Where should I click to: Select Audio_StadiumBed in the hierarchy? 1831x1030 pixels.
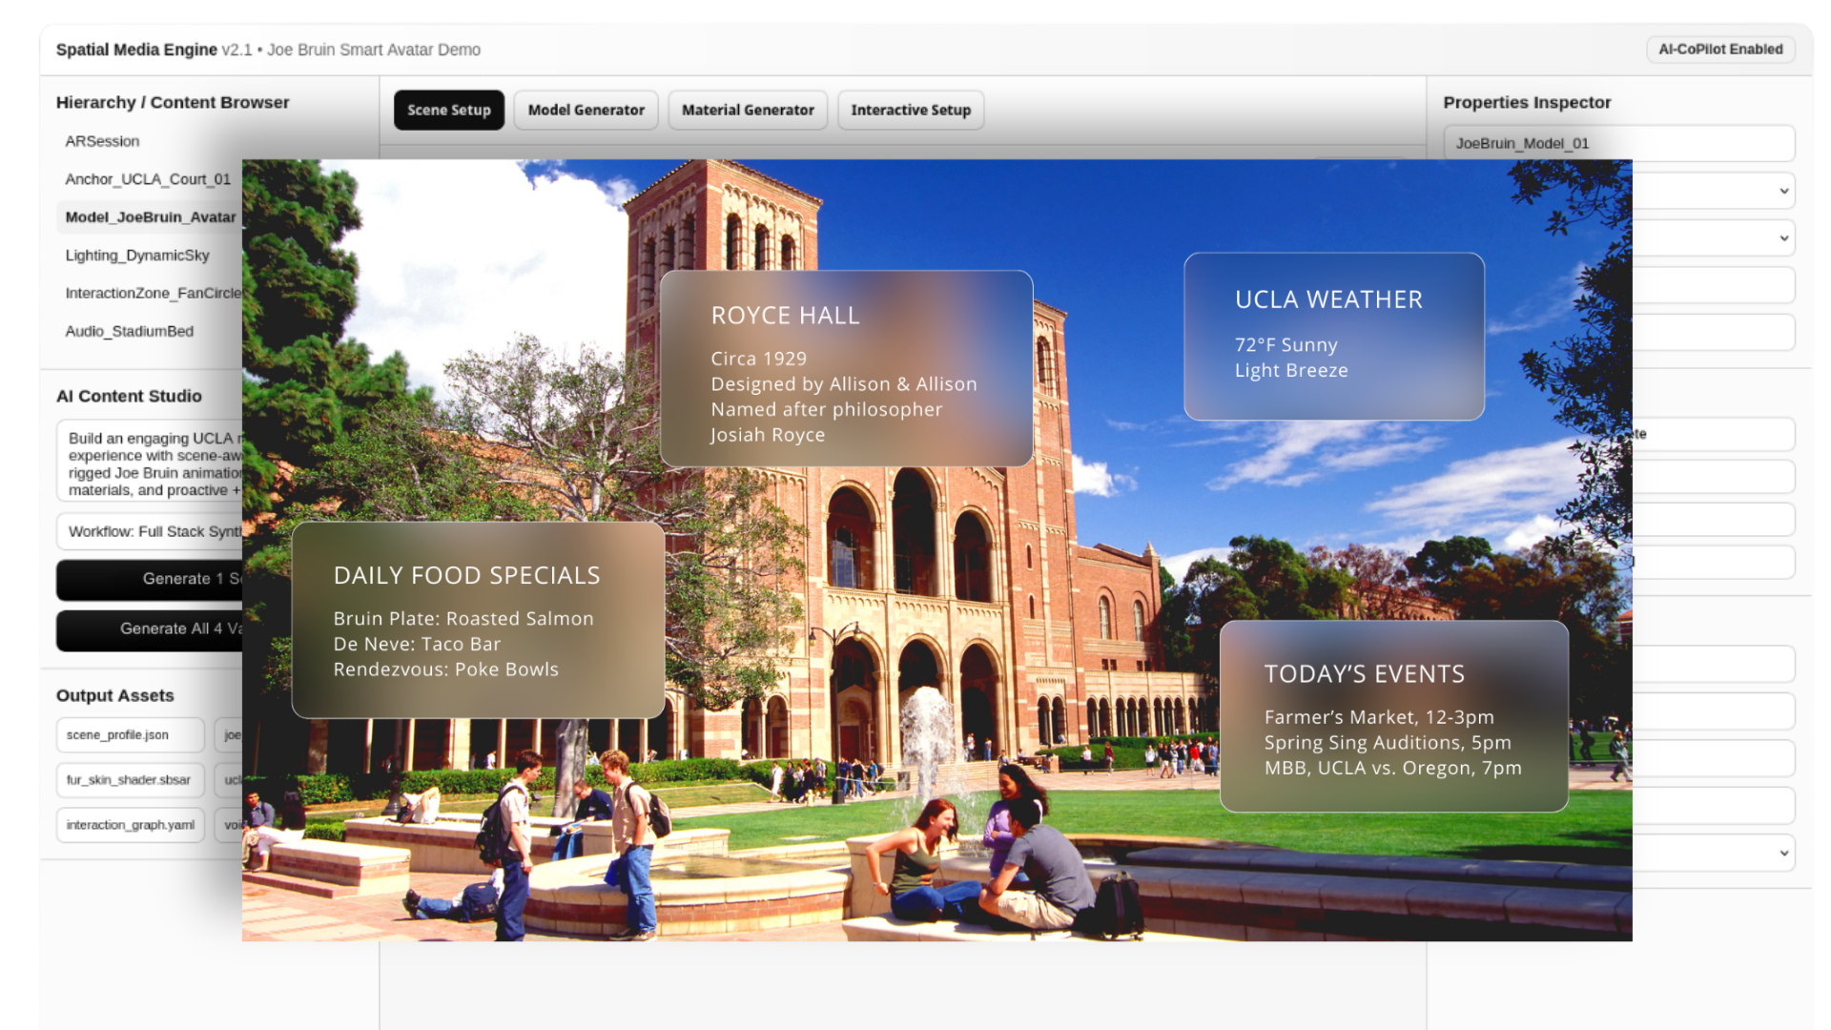point(130,331)
